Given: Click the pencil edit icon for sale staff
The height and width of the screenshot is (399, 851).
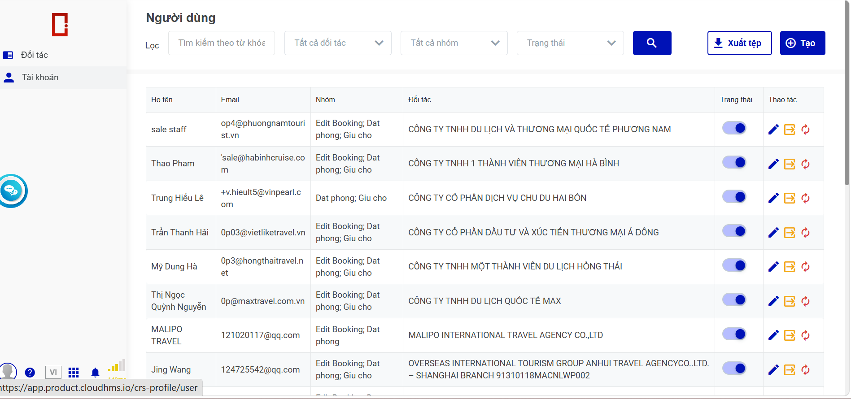Looking at the screenshot, I should click(773, 130).
